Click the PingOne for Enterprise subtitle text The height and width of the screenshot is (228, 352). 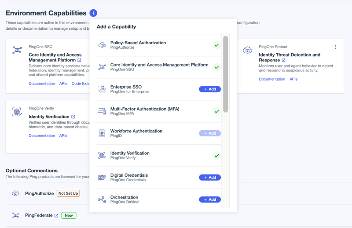130,92
